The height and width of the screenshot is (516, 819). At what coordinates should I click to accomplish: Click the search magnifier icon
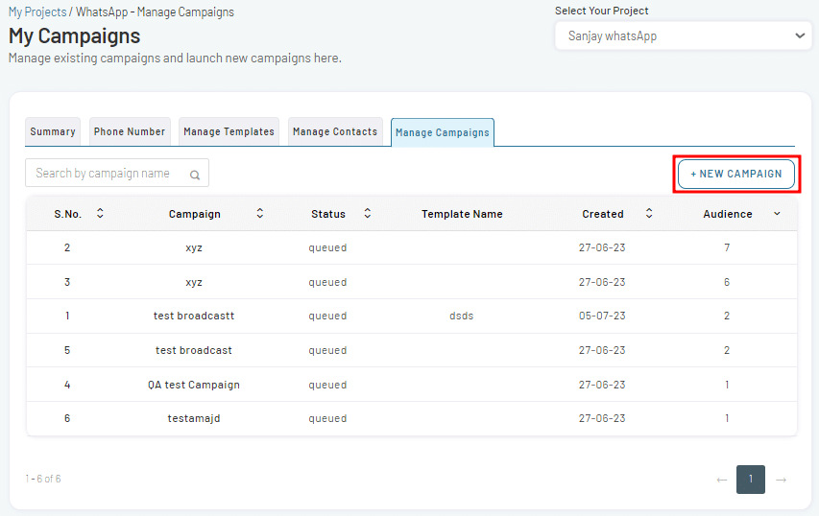pyautogui.click(x=195, y=175)
